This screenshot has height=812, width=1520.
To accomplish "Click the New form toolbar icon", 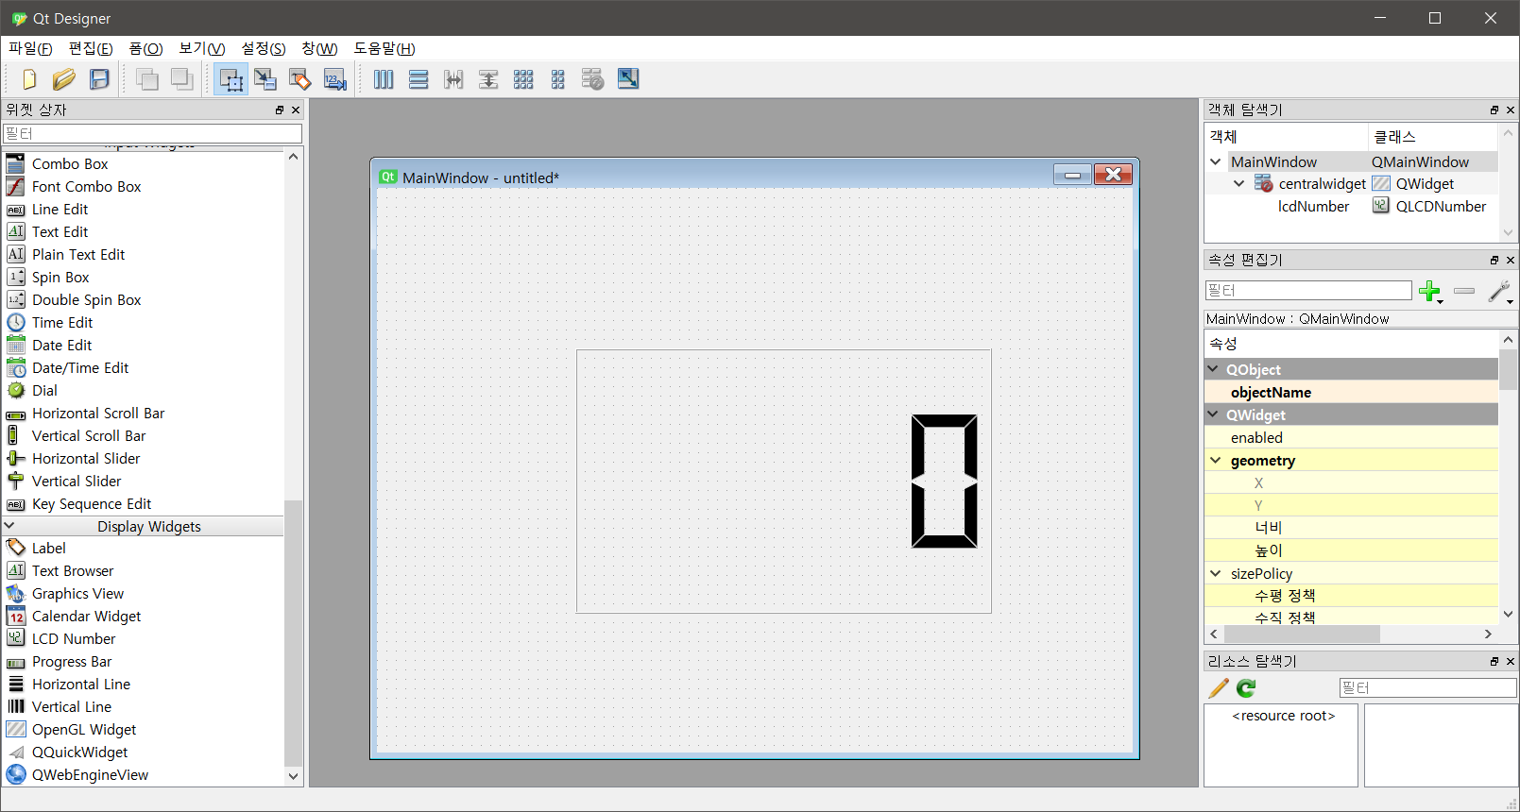I will pyautogui.click(x=29, y=79).
